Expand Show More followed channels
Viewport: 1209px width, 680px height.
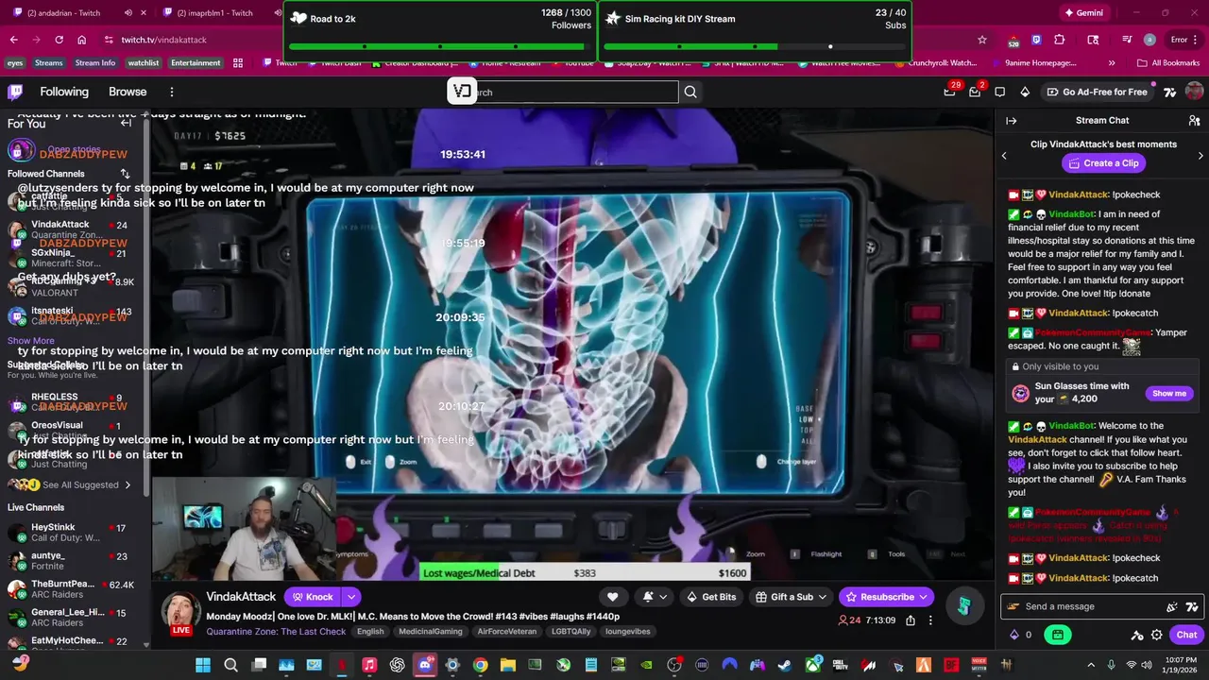[31, 341]
